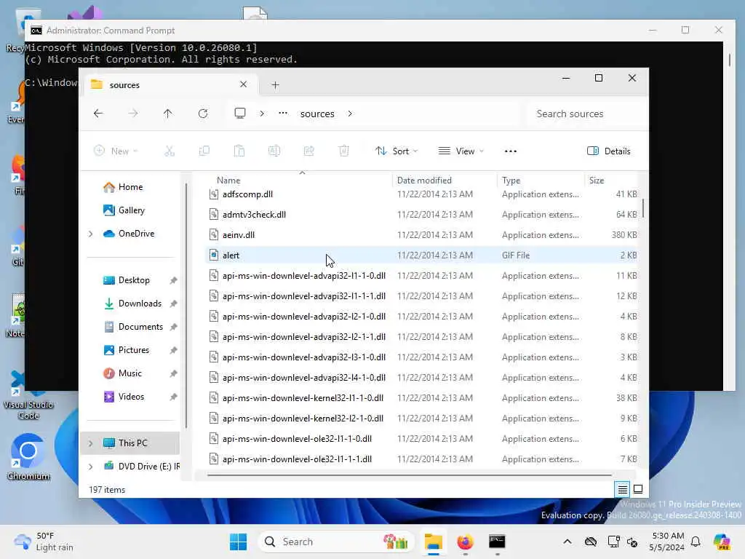Show hidden system tray icons
745x559 pixels.
(x=567, y=542)
